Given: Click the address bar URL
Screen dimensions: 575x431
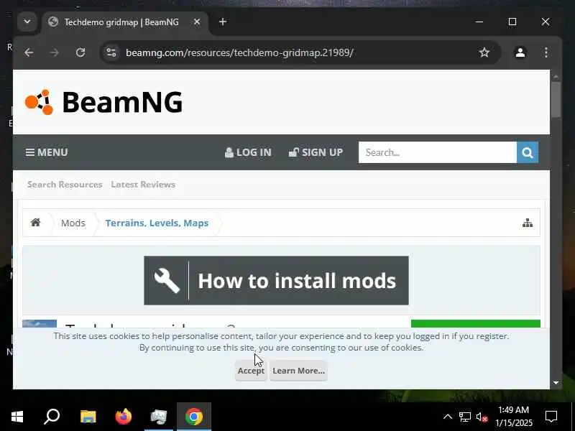Looking at the screenshot, I should point(239,52).
